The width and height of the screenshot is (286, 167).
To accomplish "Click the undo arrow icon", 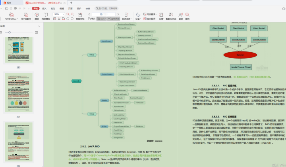I will point(20,8).
